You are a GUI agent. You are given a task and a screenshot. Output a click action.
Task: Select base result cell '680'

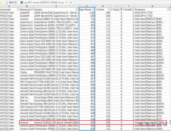[x=87, y=25]
